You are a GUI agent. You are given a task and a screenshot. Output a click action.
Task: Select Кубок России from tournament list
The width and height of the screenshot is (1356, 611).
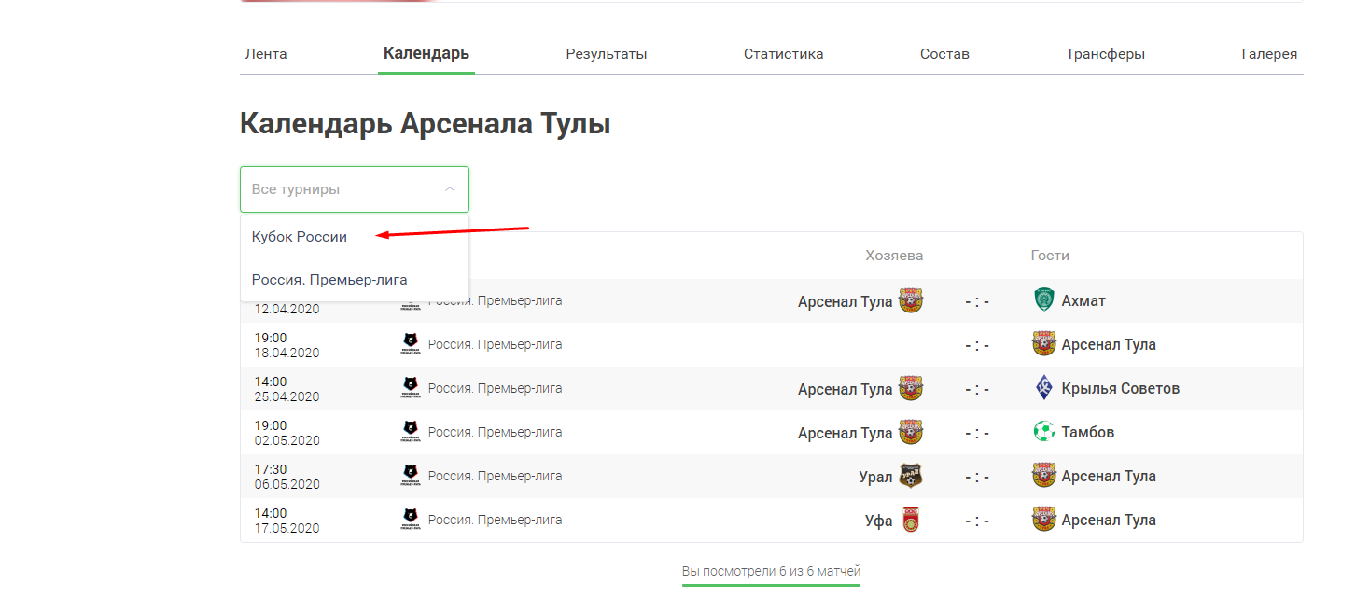pyautogui.click(x=300, y=237)
